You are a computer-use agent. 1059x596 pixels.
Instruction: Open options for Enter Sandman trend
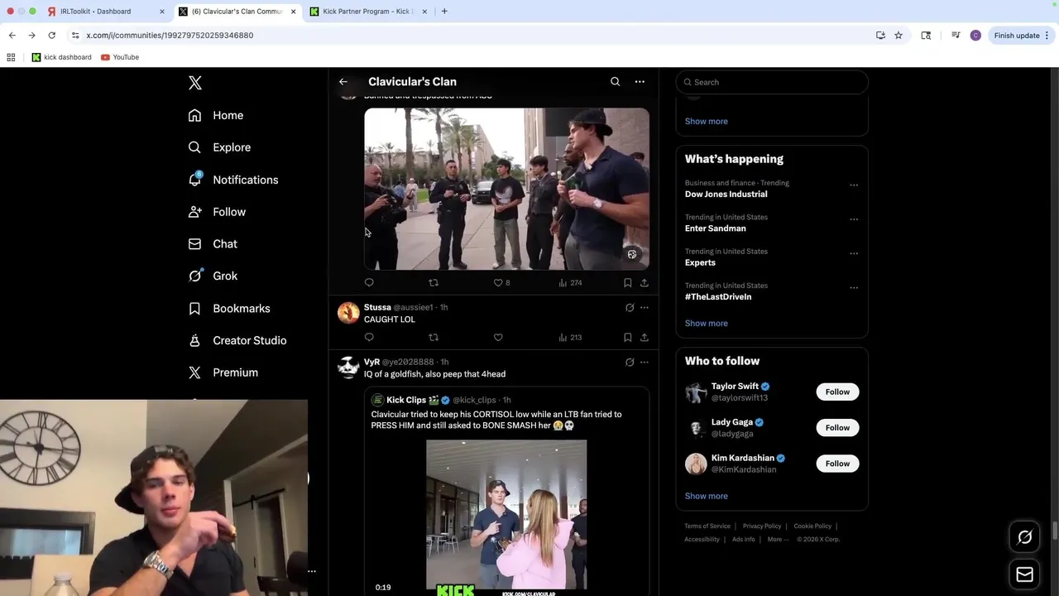click(x=854, y=219)
